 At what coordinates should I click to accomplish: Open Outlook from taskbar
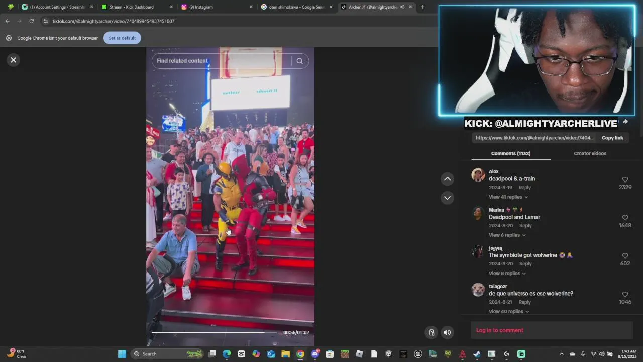271,354
